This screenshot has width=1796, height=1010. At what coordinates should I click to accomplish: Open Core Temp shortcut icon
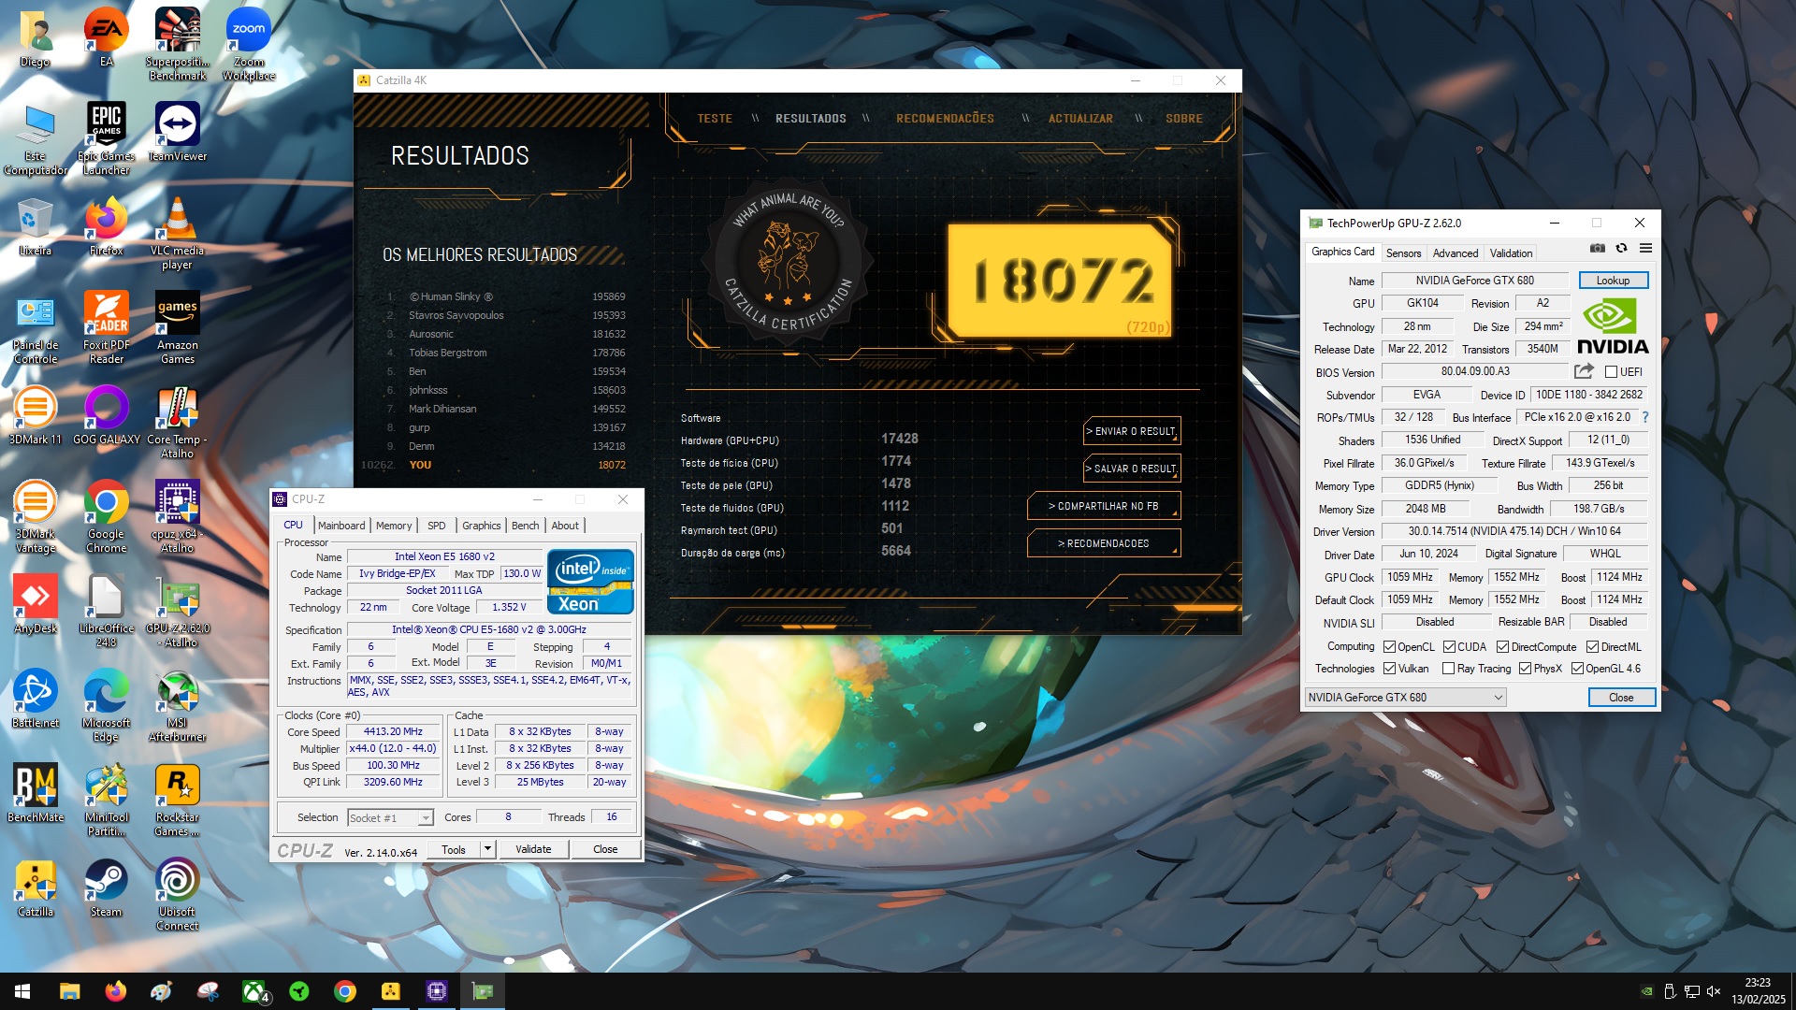[x=178, y=422]
